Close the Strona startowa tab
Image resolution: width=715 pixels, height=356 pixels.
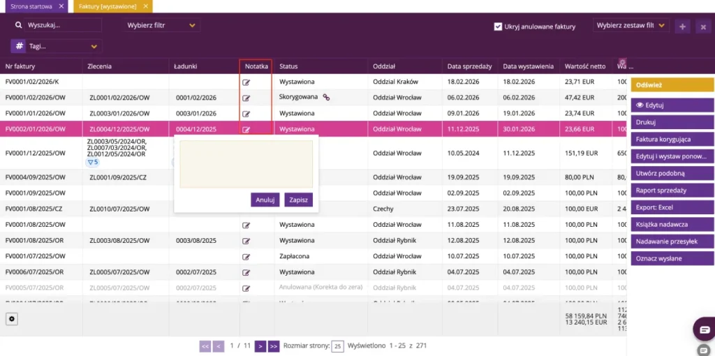click(x=61, y=6)
